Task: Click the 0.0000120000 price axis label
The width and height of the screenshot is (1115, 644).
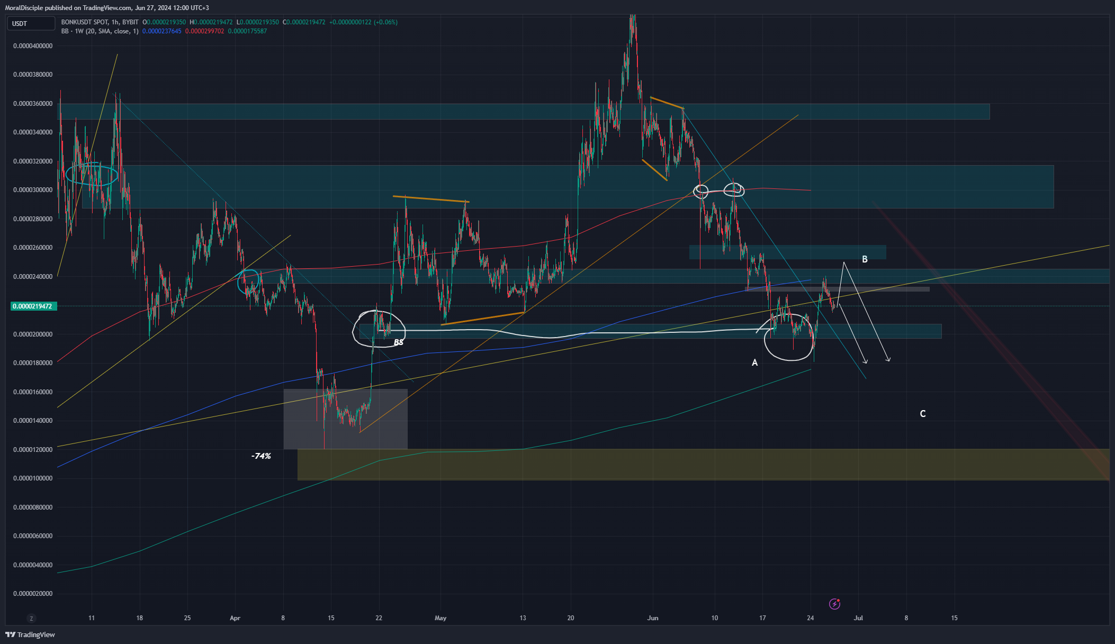Action: [33, 450]
